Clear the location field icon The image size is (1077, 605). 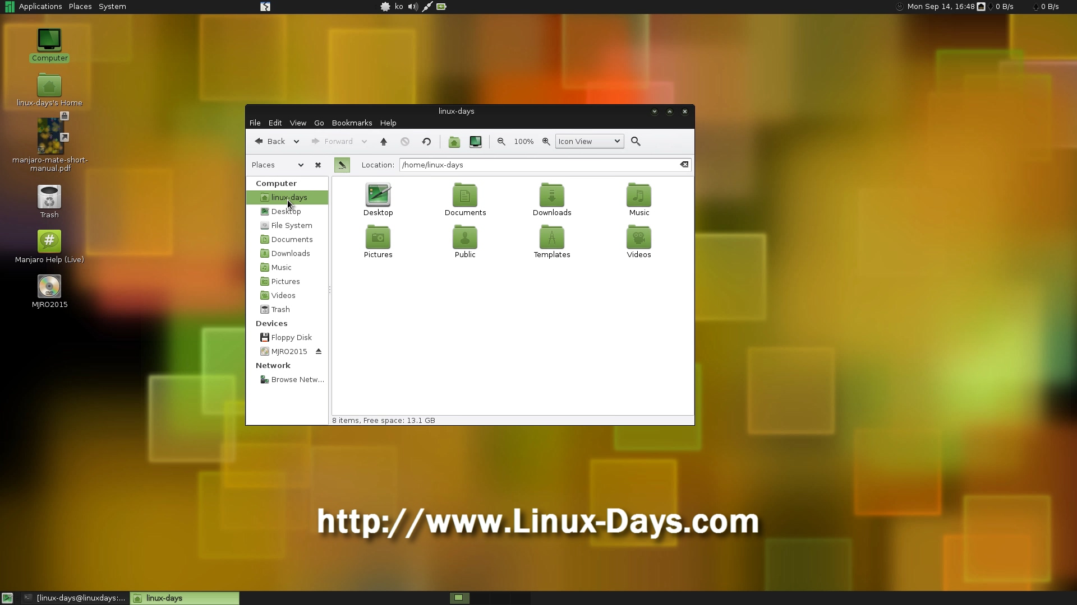point(684,165)
